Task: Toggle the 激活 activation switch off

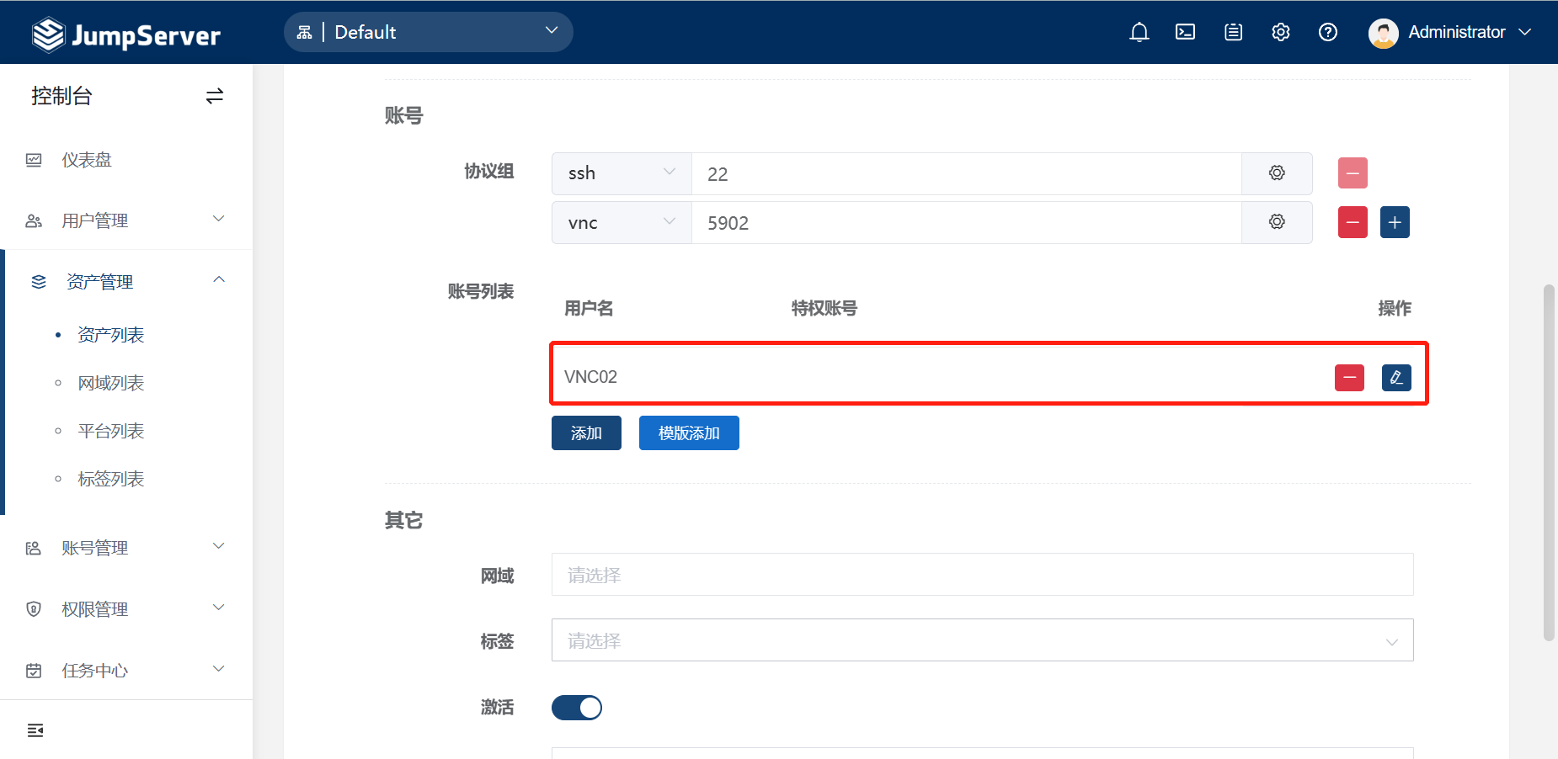Action: click(576, 707)
